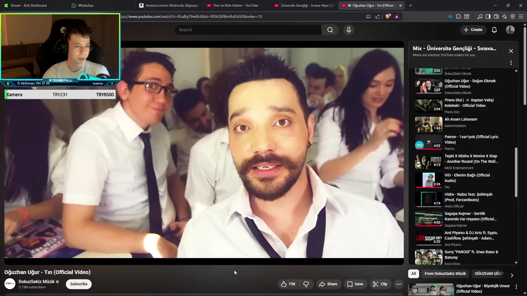Switch to the Stream - Kick Dashboard tab
The width and height of the screenshot is (527, 296).
33,5
